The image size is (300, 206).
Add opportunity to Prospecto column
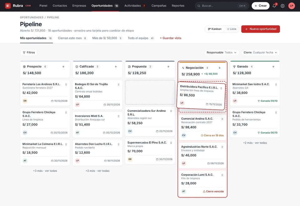point(63,67)
